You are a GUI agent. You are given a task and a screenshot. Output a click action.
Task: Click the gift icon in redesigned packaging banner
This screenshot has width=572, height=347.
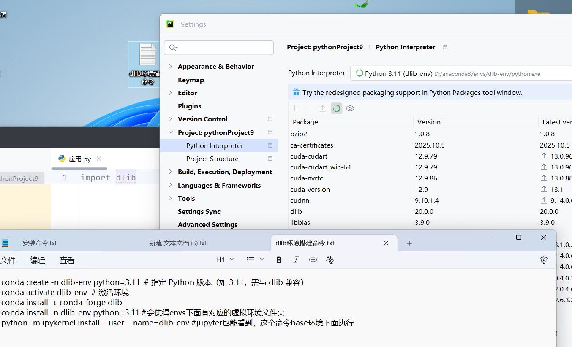(296, 92)
